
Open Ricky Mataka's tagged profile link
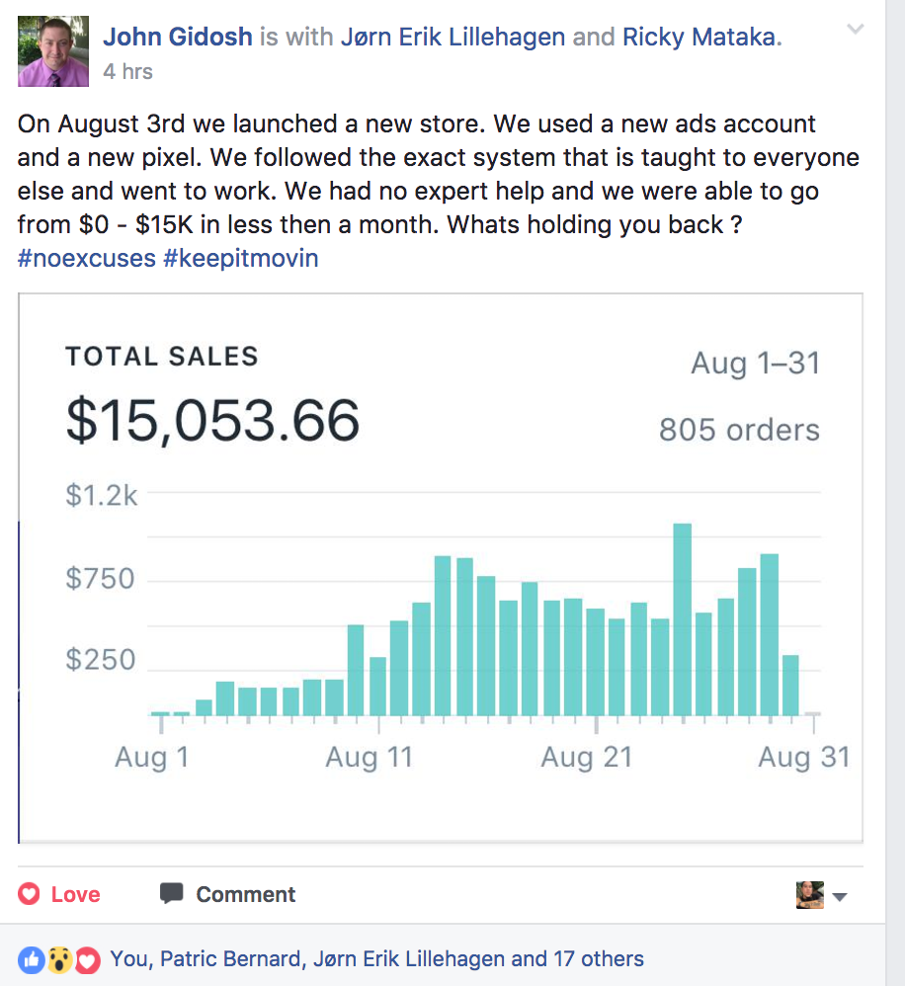tap(699, 38)
